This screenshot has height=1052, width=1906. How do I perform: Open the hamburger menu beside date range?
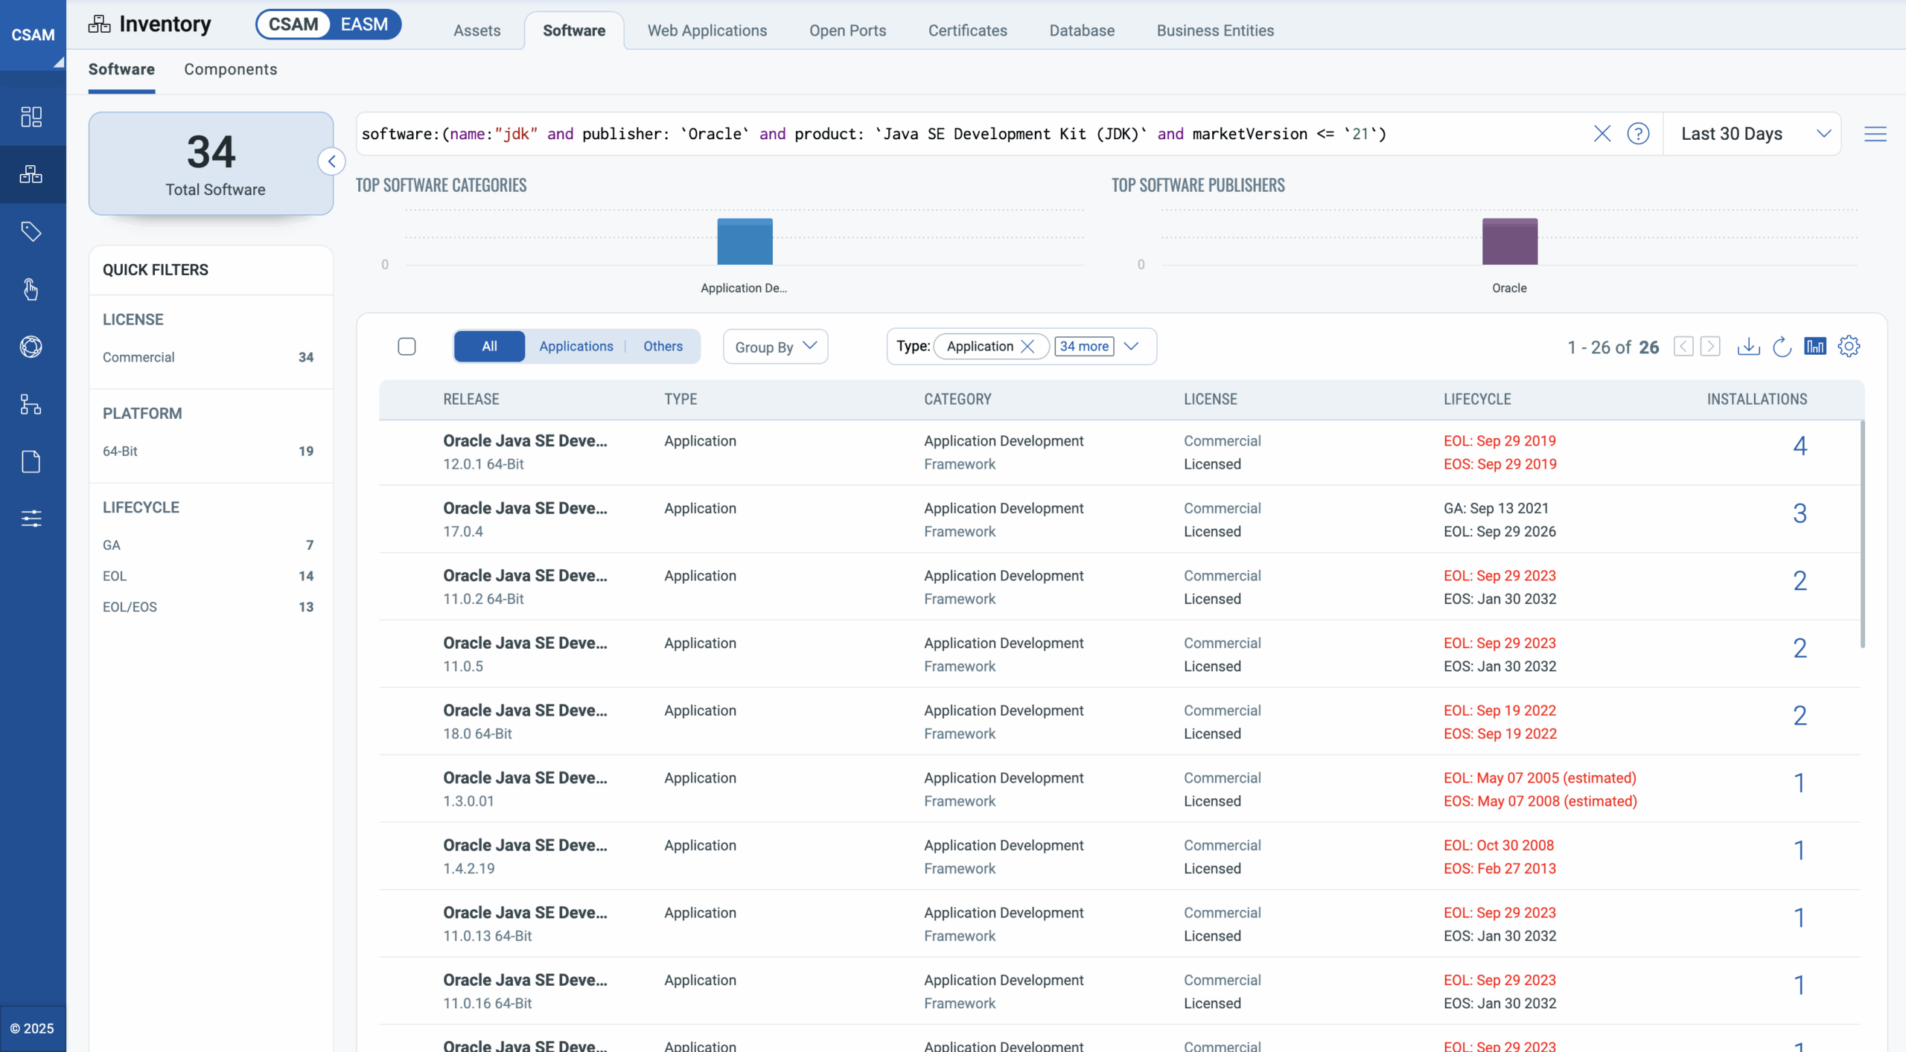coord(1875,134)
